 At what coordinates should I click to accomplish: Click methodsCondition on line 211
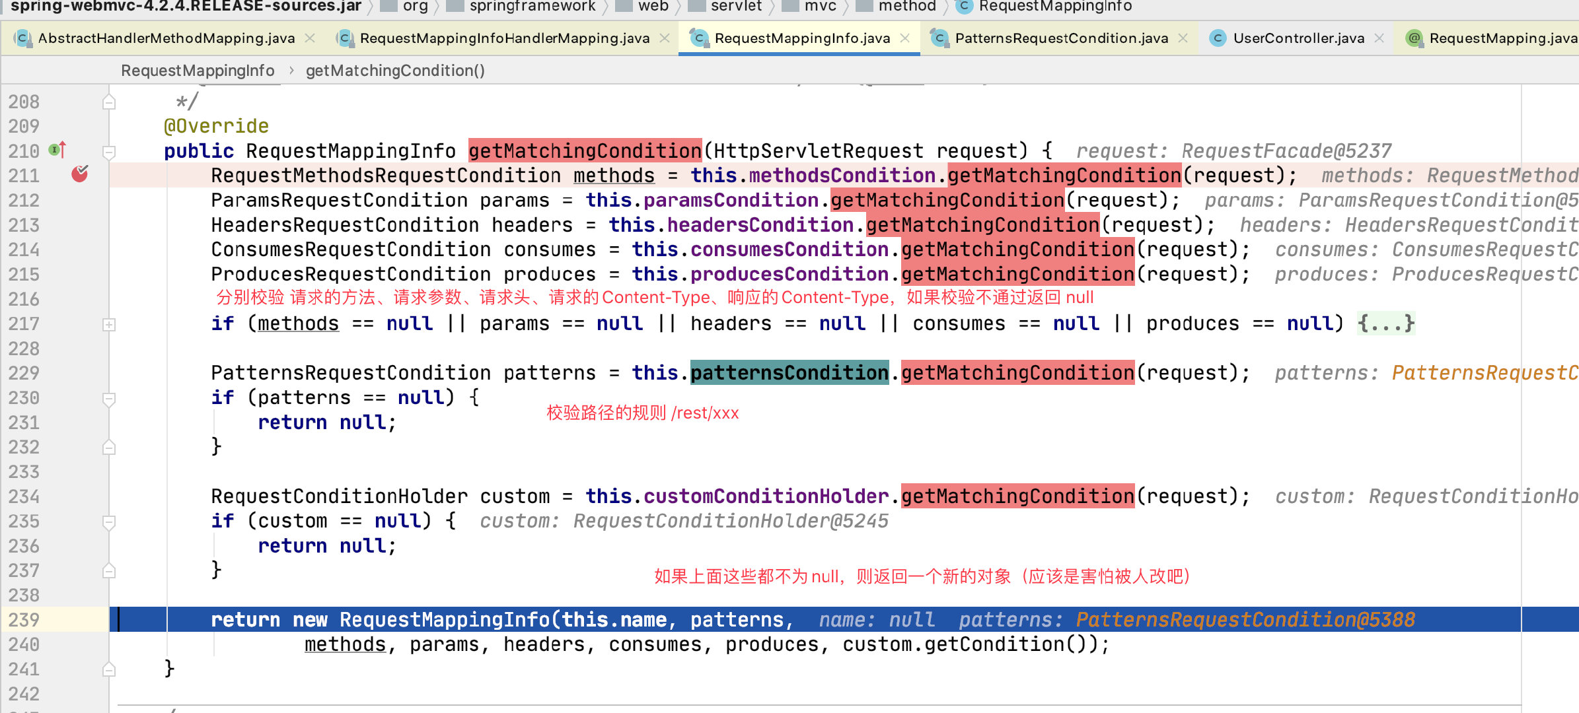[x=842, y=176]
